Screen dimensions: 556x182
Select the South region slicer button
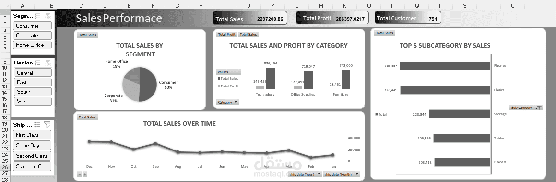click(x=33, y=92)
